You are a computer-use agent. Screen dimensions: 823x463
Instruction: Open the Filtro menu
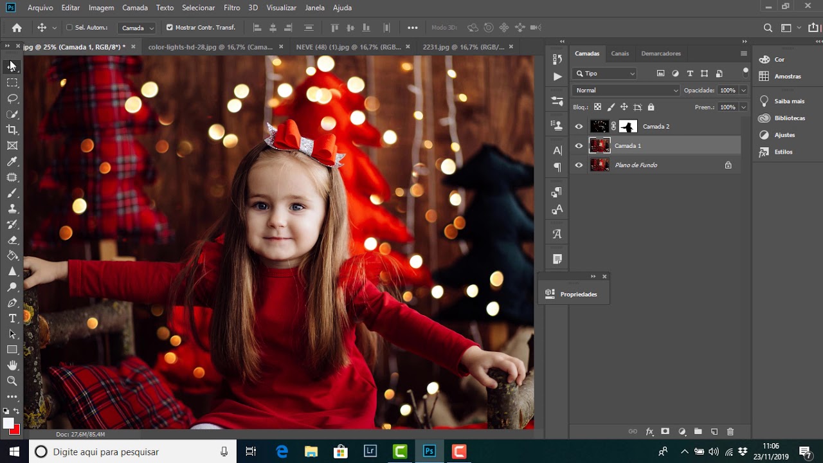click(x=232, y=8)
